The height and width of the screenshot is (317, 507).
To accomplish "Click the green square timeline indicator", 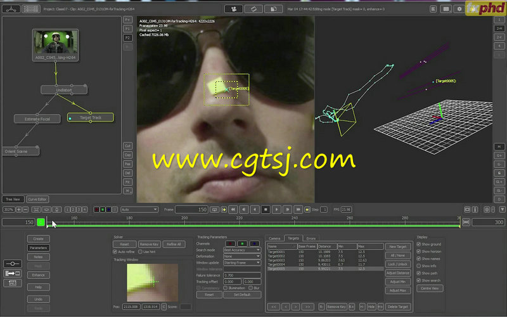I will click(41, 222).
